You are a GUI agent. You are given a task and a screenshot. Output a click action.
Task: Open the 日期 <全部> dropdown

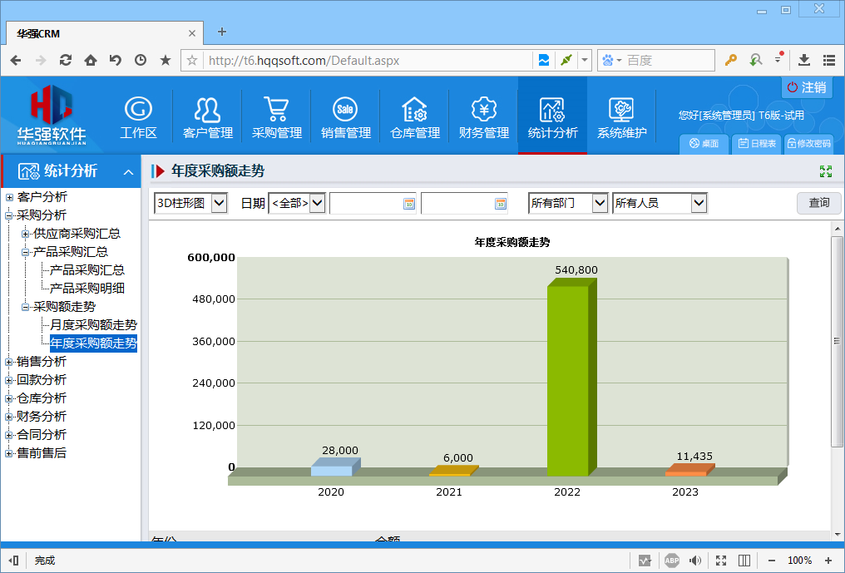(296, 203)
